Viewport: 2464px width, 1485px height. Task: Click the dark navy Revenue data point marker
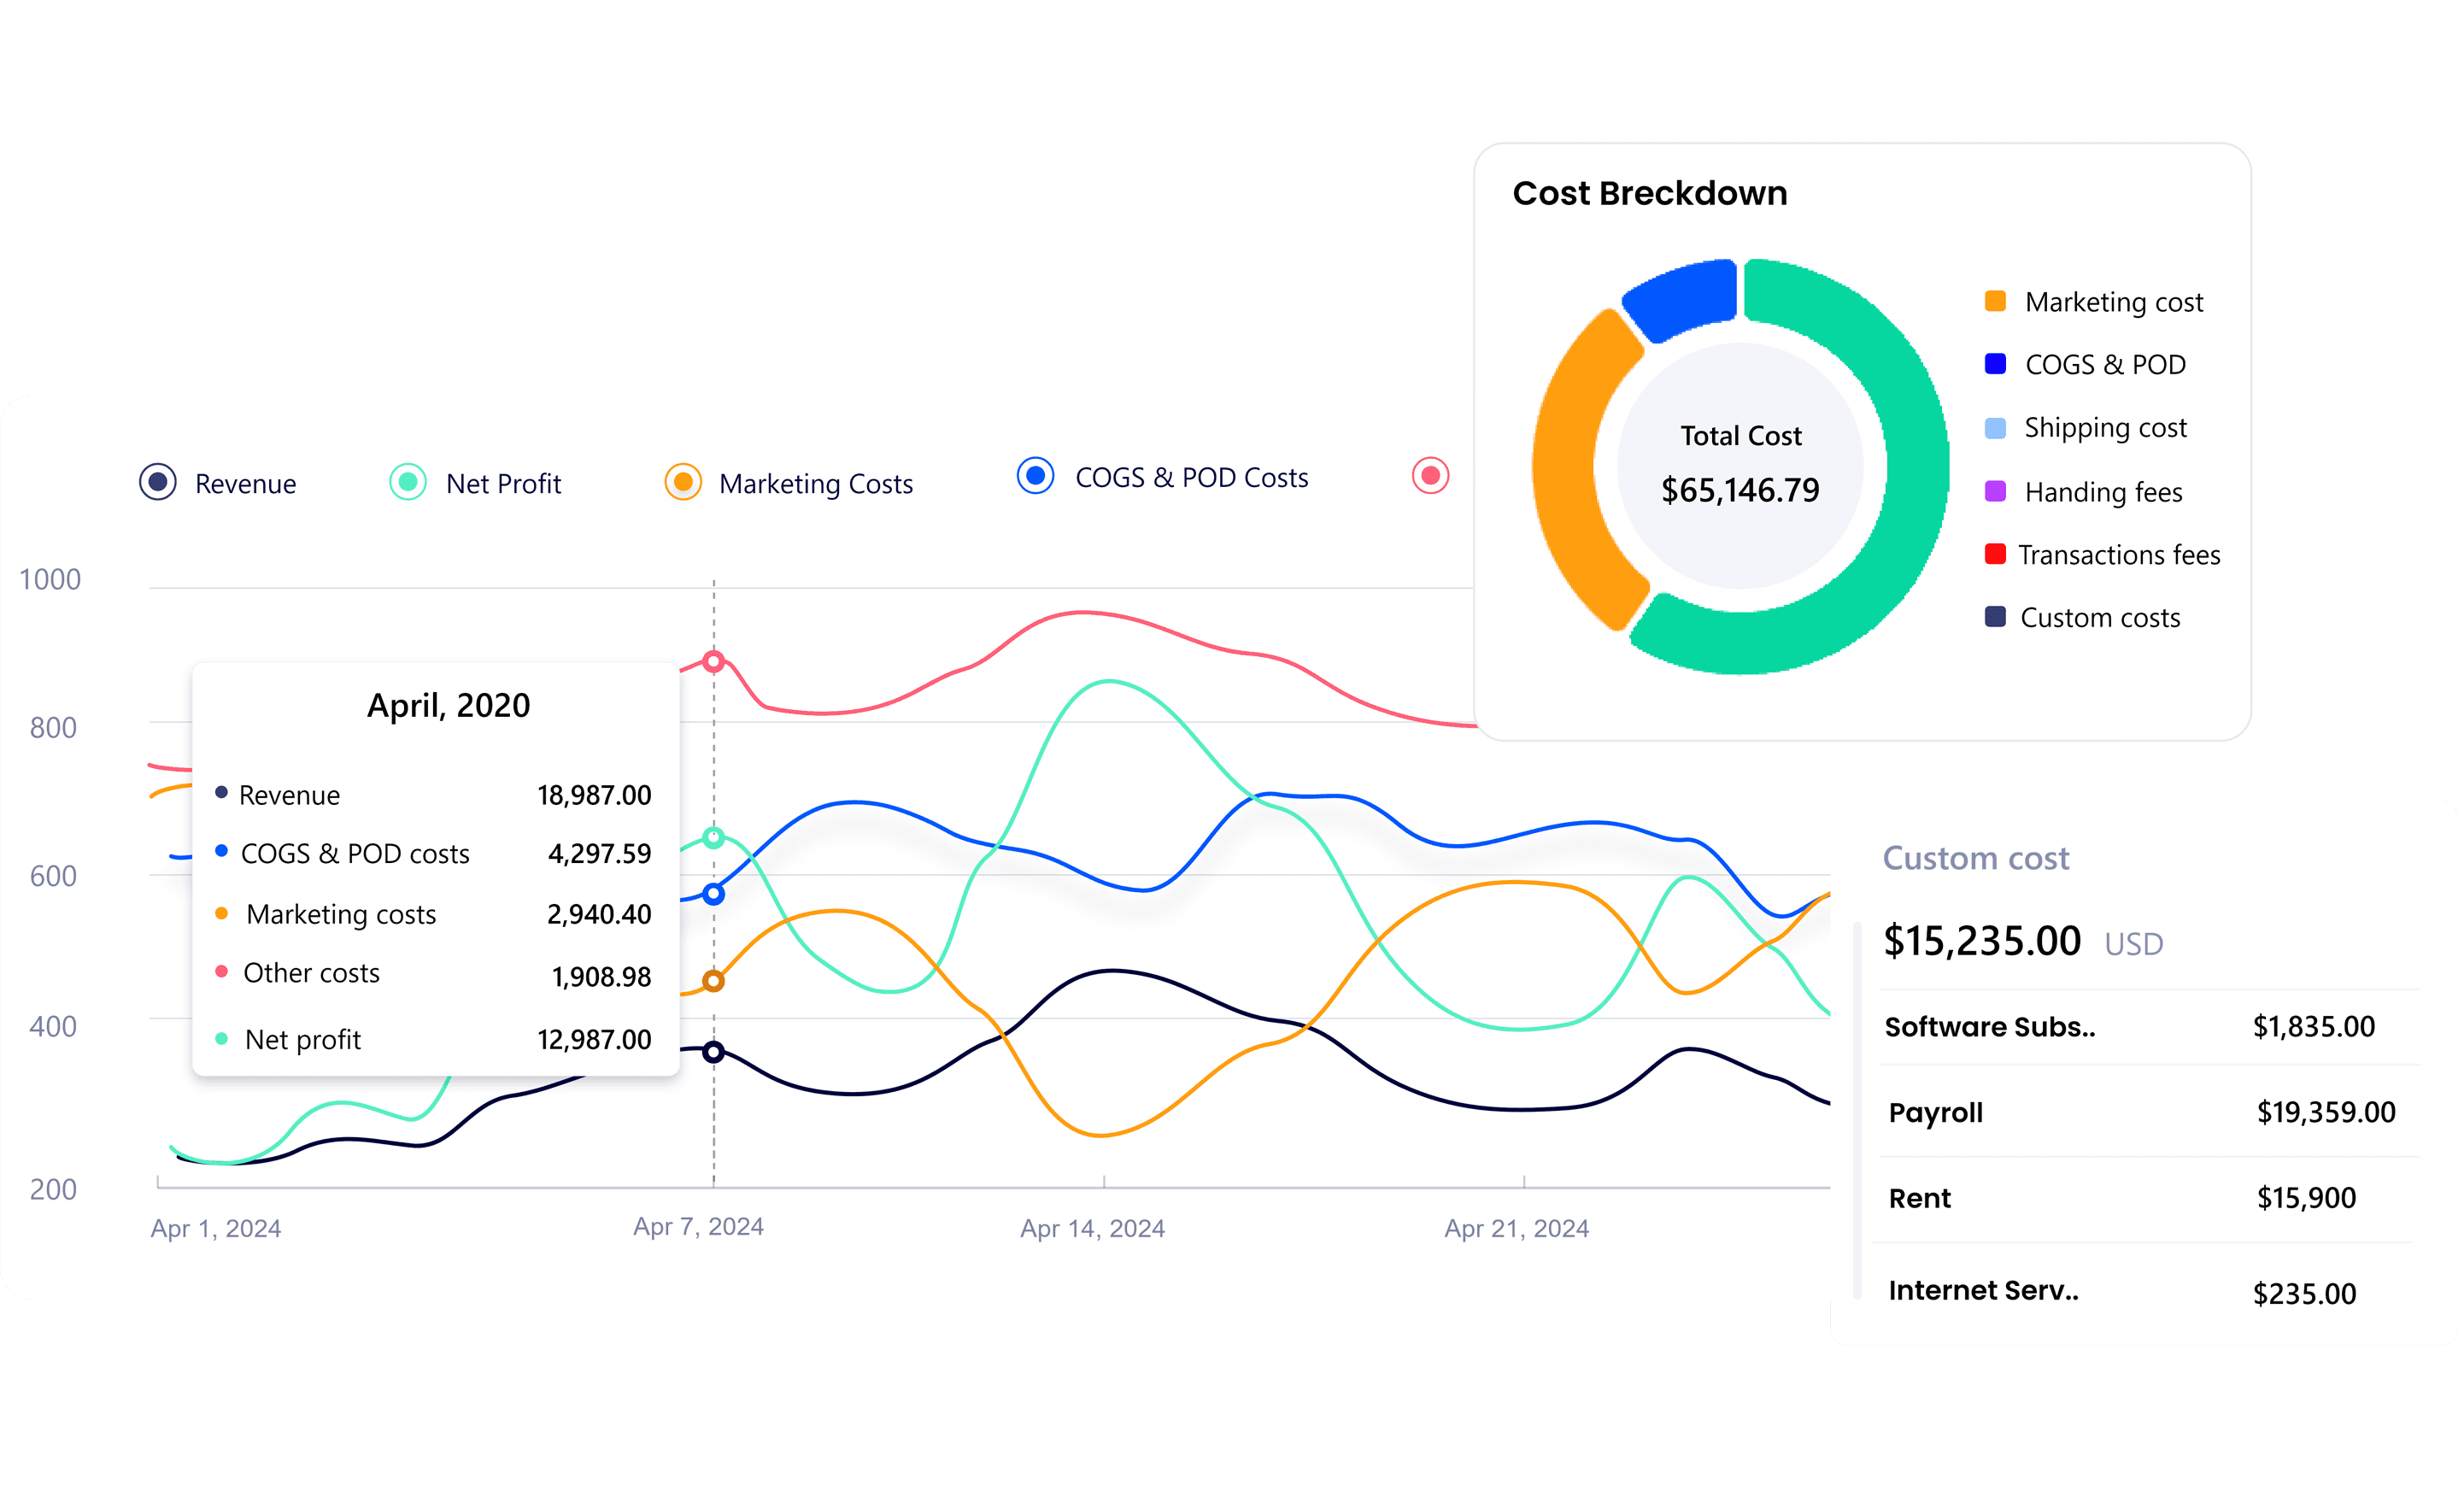713,1051
